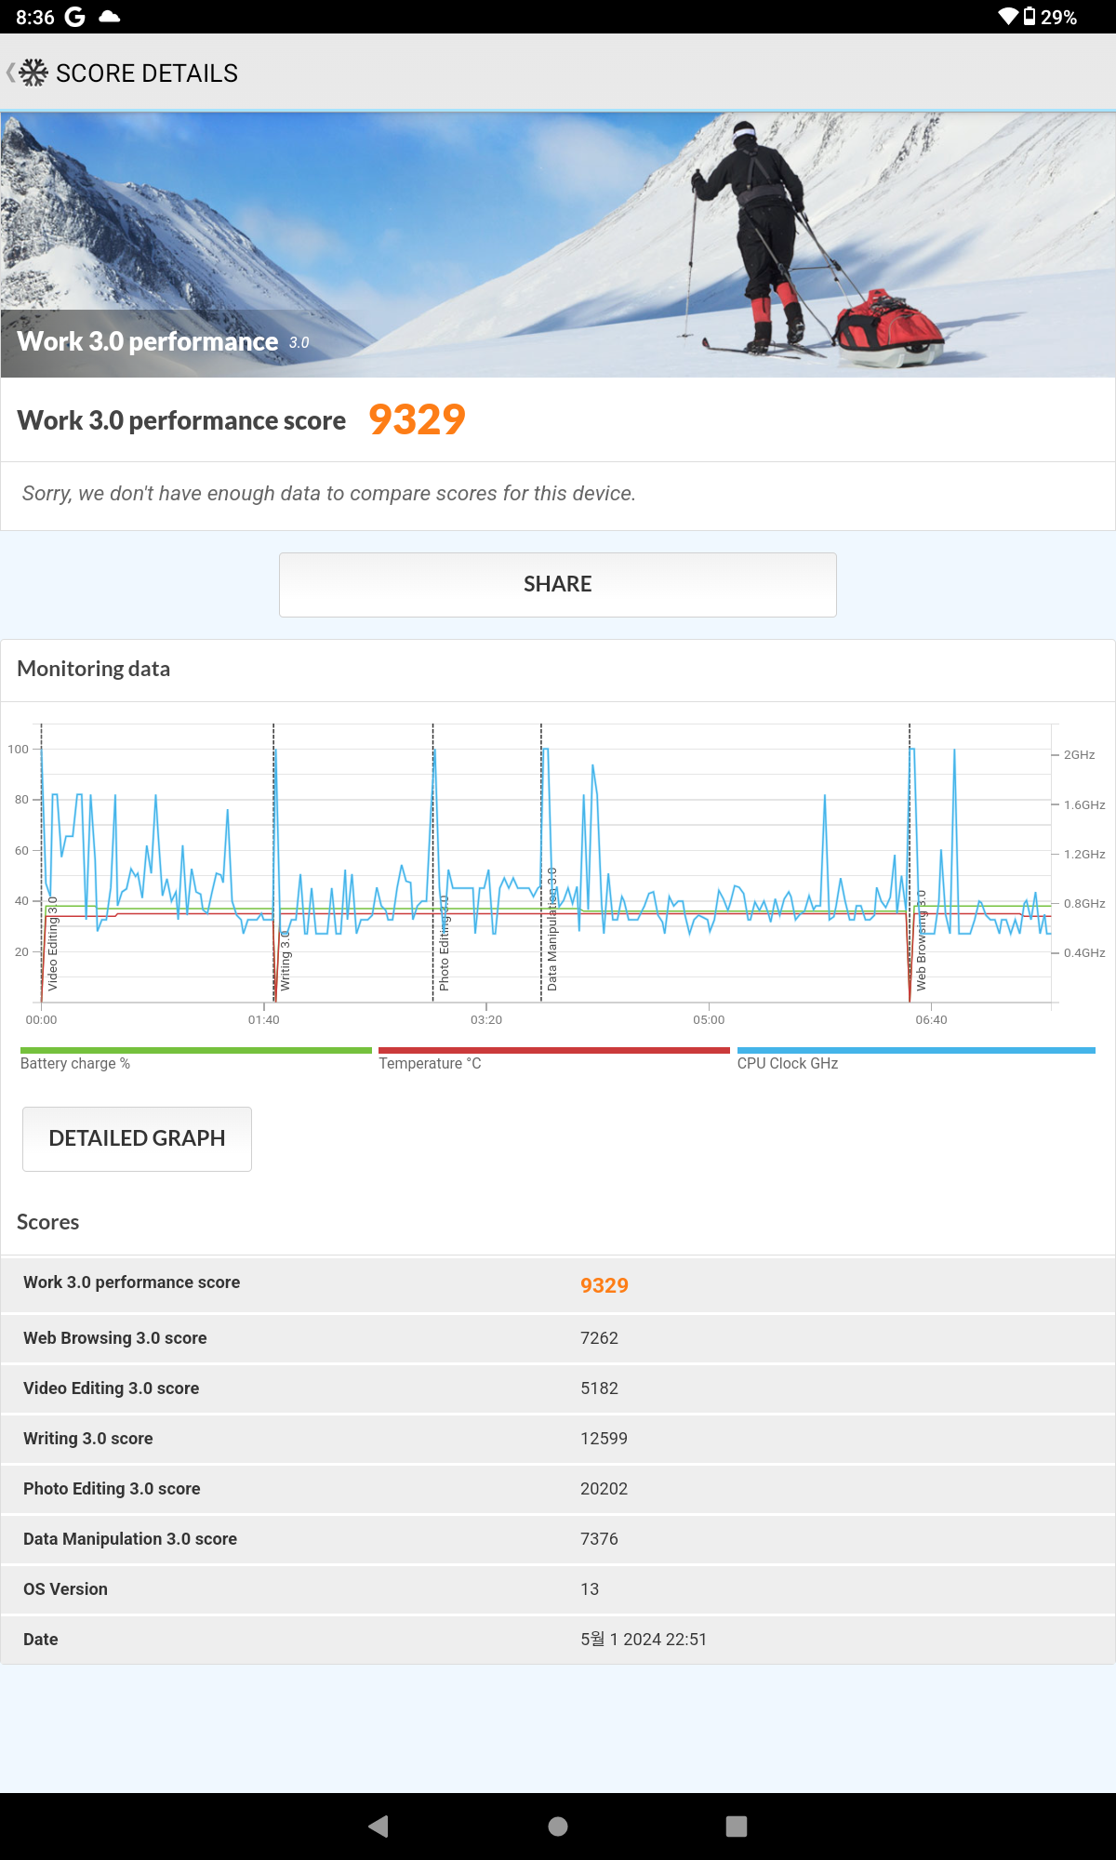Viewport: 1116px width, 1860px height.
Task: Select the Date row label
Action: [x=41, y=1640]
